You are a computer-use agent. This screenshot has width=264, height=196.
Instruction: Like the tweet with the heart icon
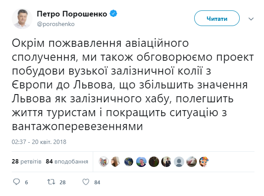(86, 182)
